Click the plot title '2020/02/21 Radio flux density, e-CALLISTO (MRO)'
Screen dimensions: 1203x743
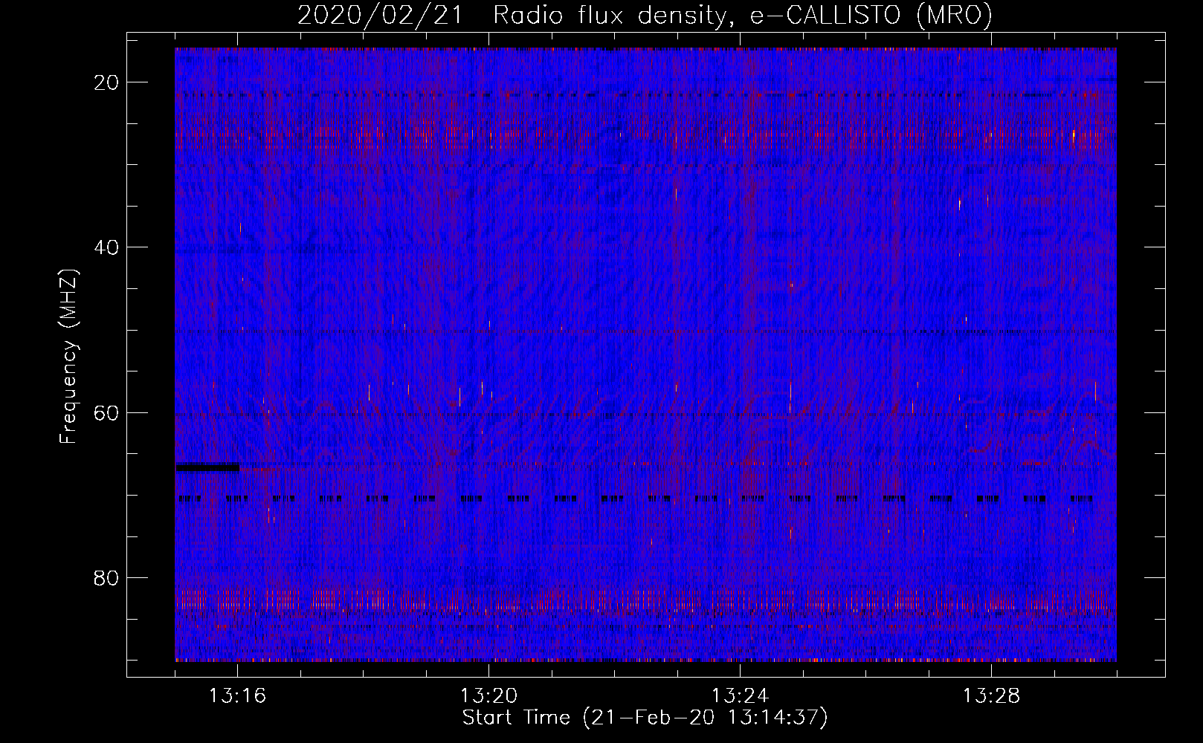[x=645, y=15]
